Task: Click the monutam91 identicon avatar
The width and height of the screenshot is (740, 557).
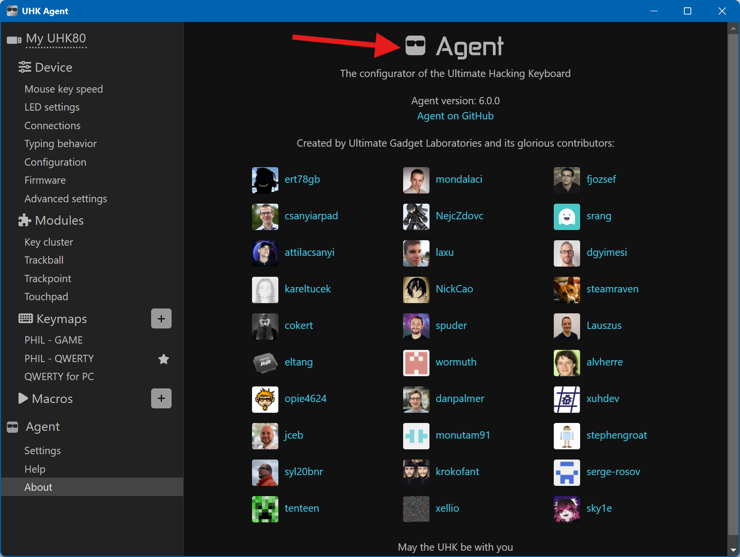Action: pyautogui.click(x=416, y=436)
